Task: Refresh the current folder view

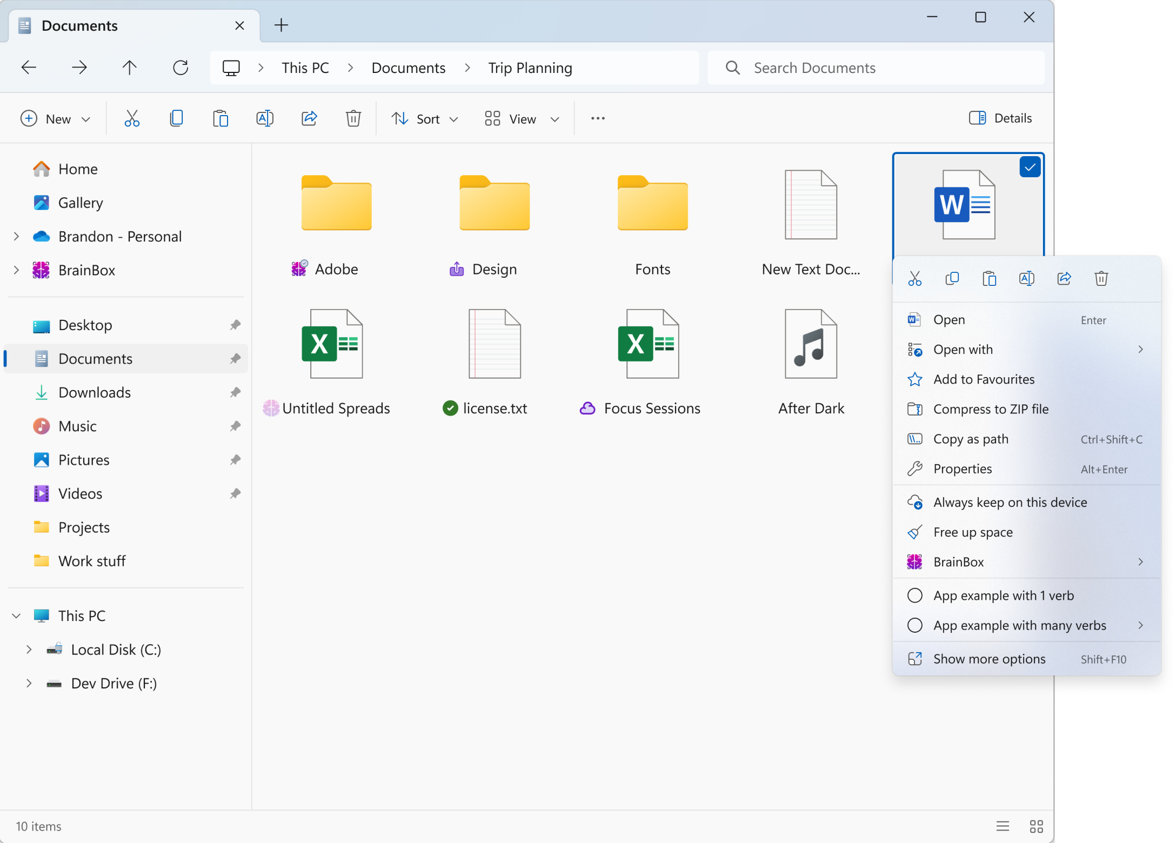Action: pyautogui.click(x=181, y=68)
